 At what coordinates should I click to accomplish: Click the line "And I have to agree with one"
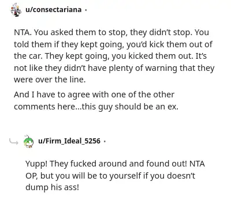(x=94, y=94)
